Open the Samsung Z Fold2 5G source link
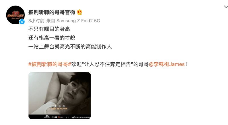Screen dimensions: 228x125 [78, 21]
